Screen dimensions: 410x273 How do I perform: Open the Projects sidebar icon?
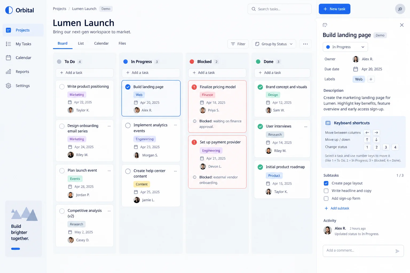pyautogui.click(x=9, y=30)
